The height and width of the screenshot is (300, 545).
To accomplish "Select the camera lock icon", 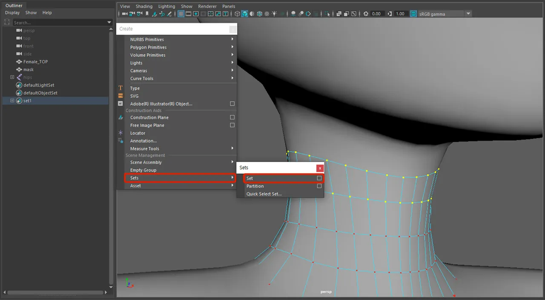I will 132,14.
